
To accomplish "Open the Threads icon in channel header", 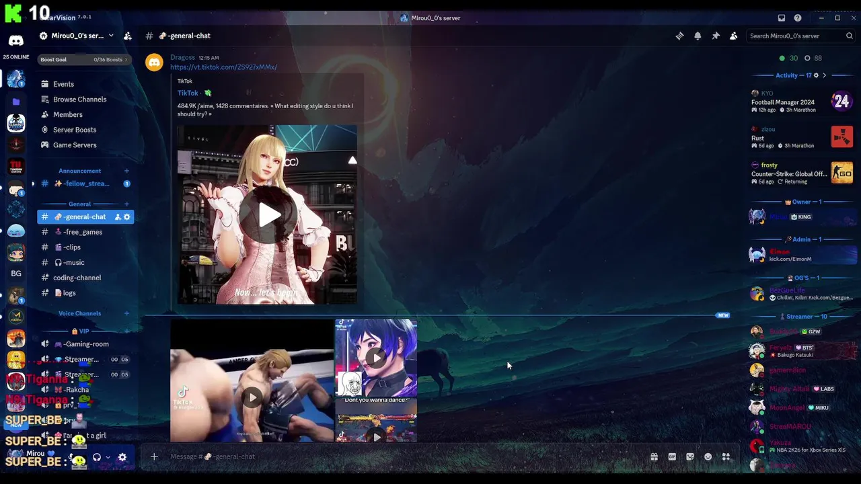I will tap(679, 36).
